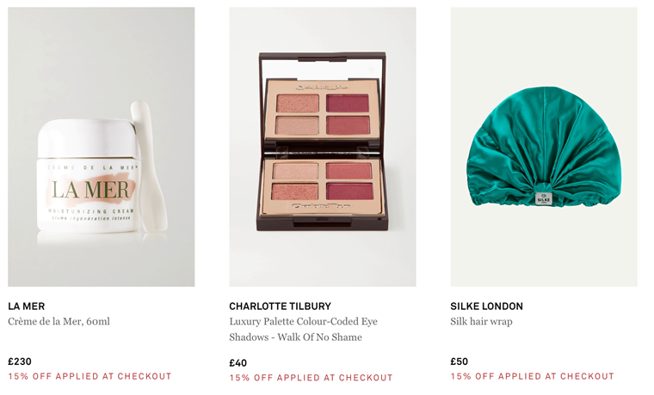Click the CHARLOTTE TILBURY brand name
Screen dimensions: 654x395
click(280, 307)
